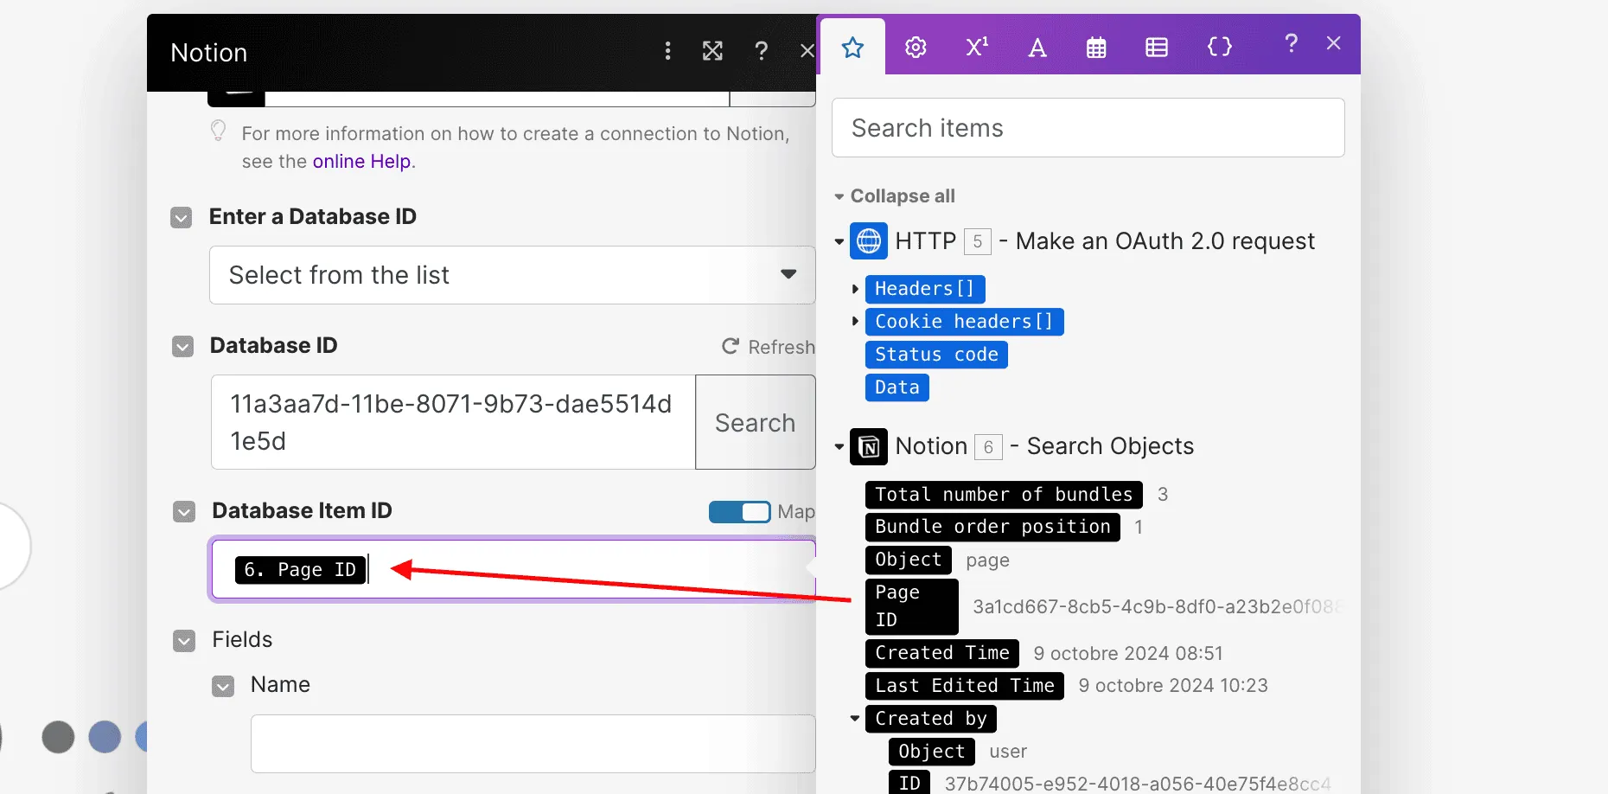Screen dimensions: 1608x794
Task: Click the Page ID value 3a1cd667-8cb5…
Action: [x=1157, y=607]
